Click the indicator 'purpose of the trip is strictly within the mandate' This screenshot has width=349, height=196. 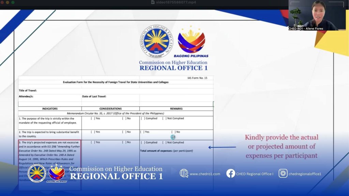click(x=48, y=121)
